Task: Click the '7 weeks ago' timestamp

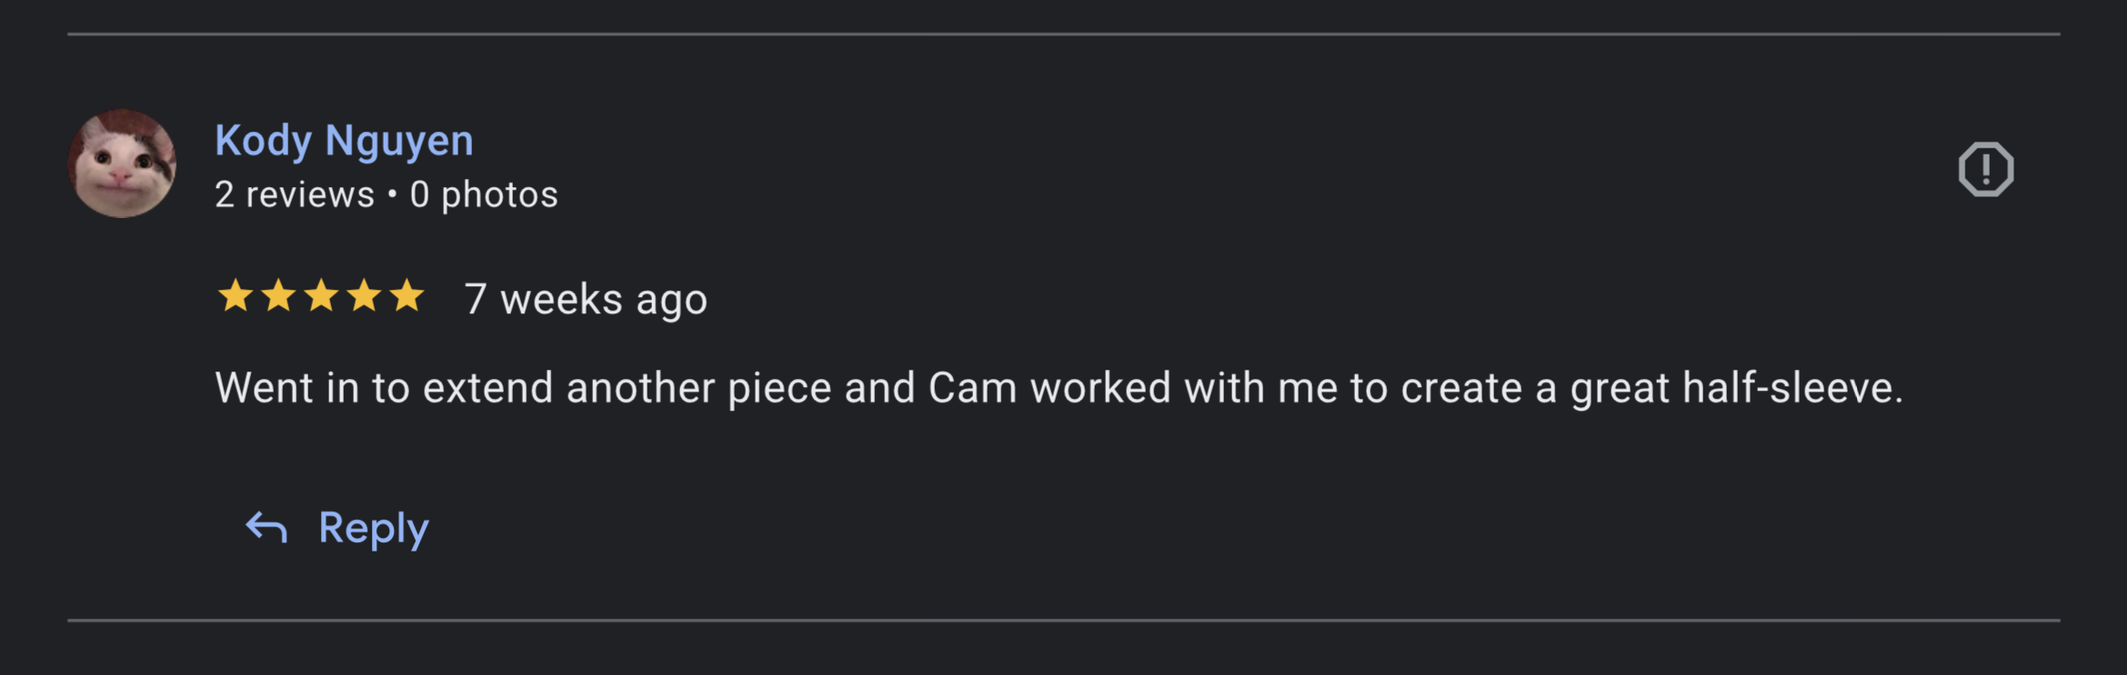Action: pos(586,300)
